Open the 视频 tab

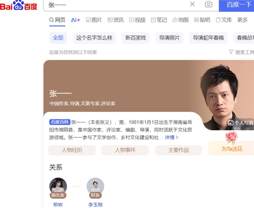click(x=137, y=20)
